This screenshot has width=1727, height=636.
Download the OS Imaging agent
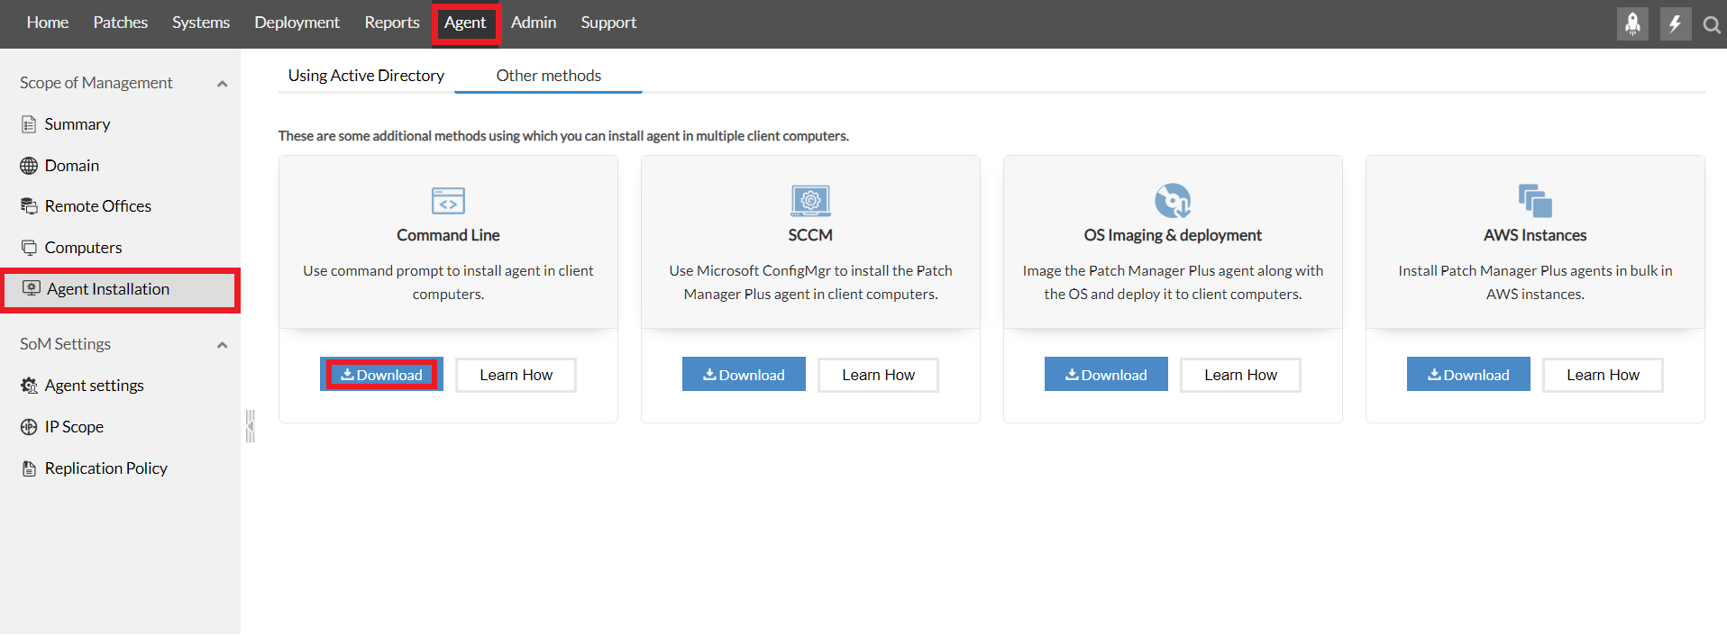coord(1106,375)
